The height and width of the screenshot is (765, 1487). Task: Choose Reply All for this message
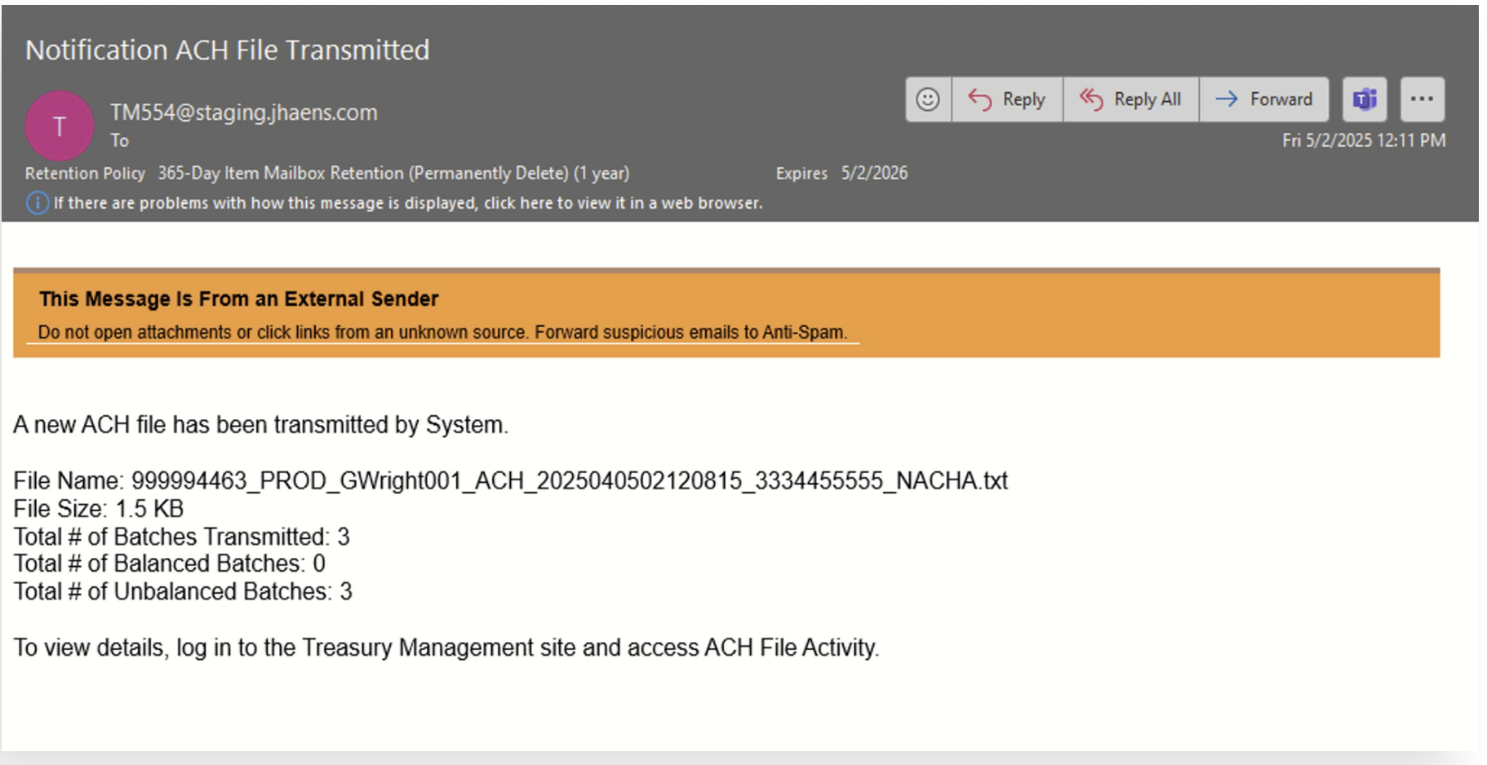tap(1130, 99)
